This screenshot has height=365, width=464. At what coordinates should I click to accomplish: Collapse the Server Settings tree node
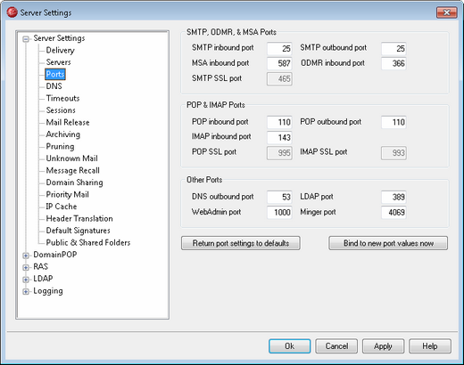(x=26, y=39)
